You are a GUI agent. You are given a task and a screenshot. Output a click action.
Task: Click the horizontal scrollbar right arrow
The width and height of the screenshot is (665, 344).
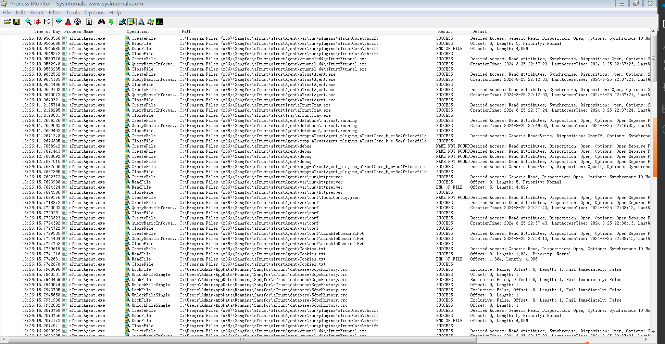(x=646, y=339)
